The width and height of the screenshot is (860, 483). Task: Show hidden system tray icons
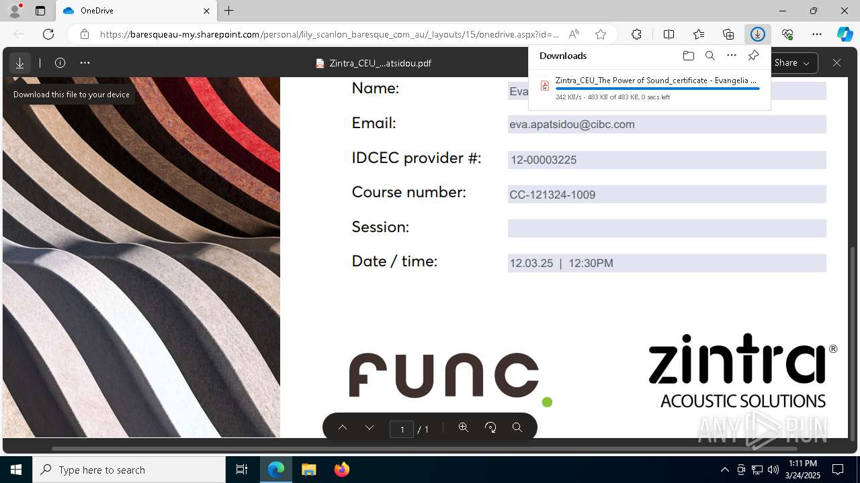724,470
